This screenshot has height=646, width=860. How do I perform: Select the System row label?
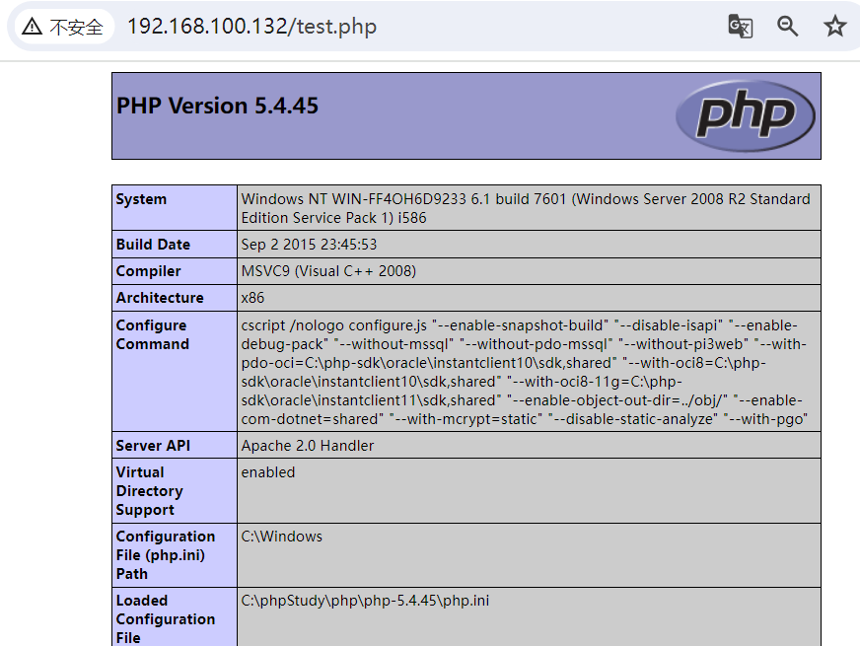tap(141, 199)
